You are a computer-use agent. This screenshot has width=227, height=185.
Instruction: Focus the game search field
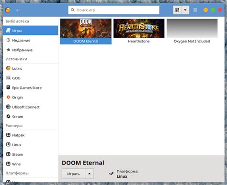113,10
